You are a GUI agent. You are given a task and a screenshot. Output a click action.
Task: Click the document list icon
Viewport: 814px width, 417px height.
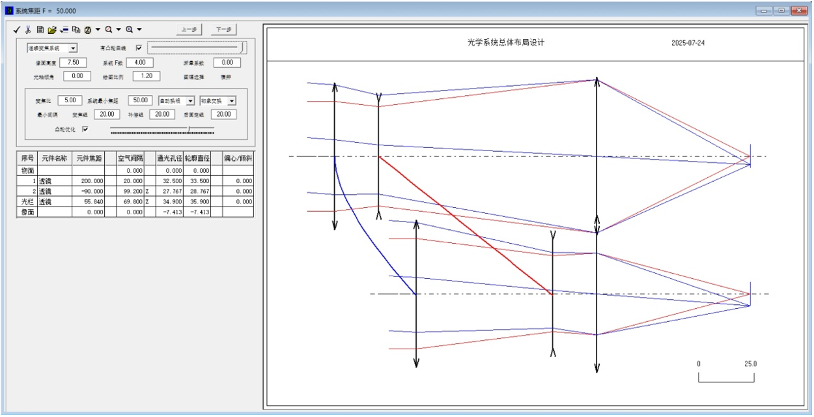40,29
